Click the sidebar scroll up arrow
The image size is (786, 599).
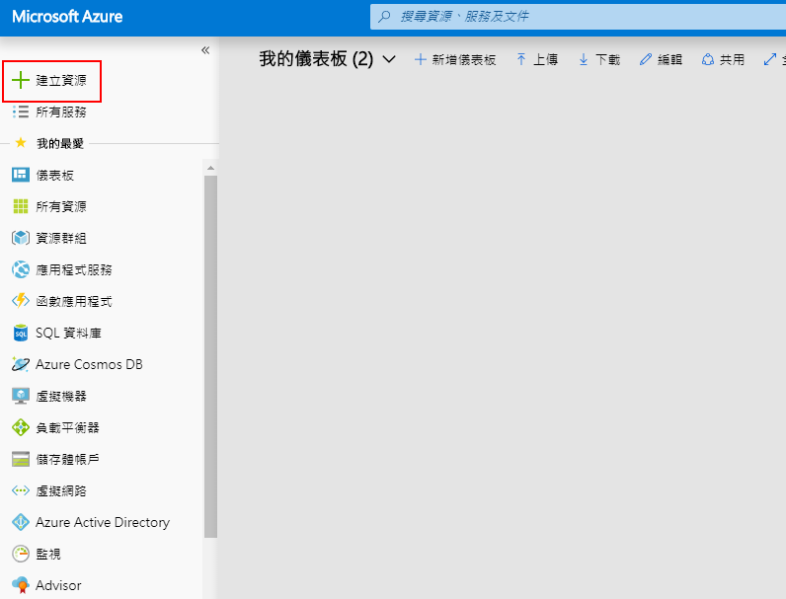(210, 168)
